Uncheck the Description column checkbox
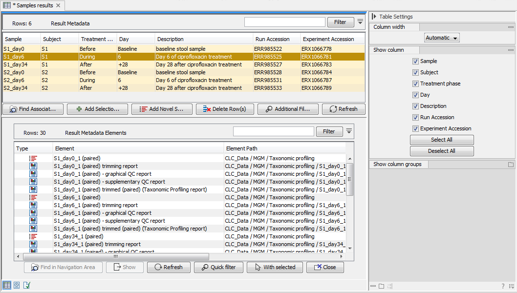This screenshot has width=517, height=293. tap(415, 106)
